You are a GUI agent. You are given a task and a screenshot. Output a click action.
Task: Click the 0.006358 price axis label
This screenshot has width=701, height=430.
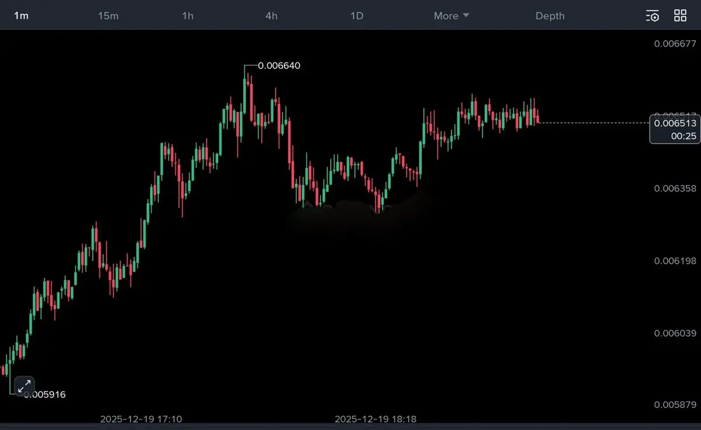pos(675,188)
